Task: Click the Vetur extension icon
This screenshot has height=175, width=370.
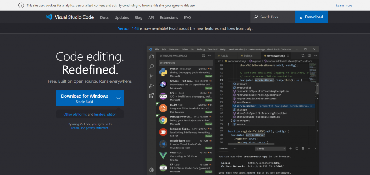Action: click(x=163, y=156)
